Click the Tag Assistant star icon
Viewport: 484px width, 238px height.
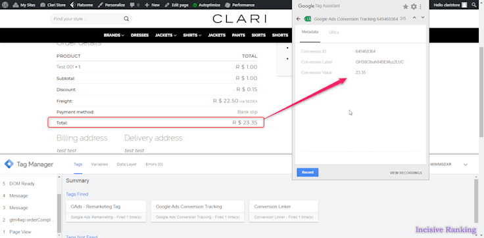point(405,7)
